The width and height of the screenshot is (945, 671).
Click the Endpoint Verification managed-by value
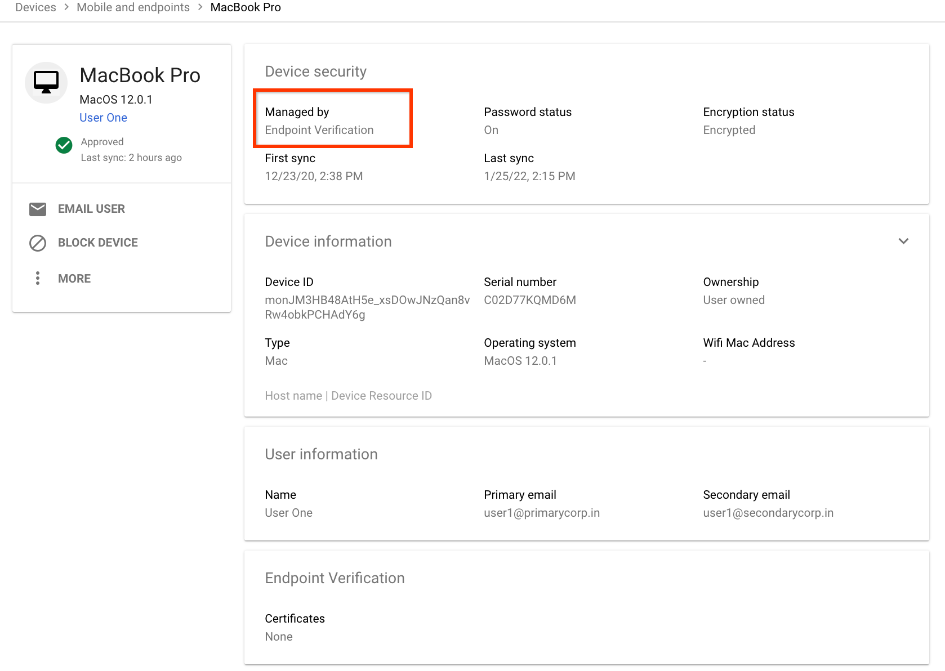click(x=319, y=130)
